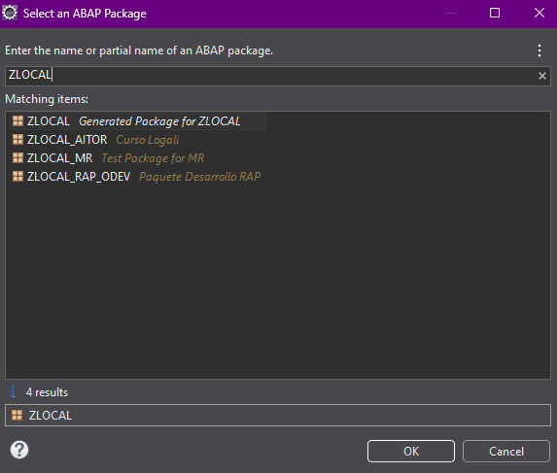Open the three-dot view menu

(x=540, y=51)
